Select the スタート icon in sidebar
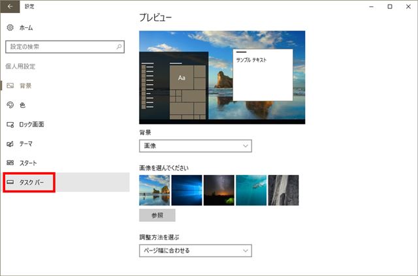 (10, 162)
